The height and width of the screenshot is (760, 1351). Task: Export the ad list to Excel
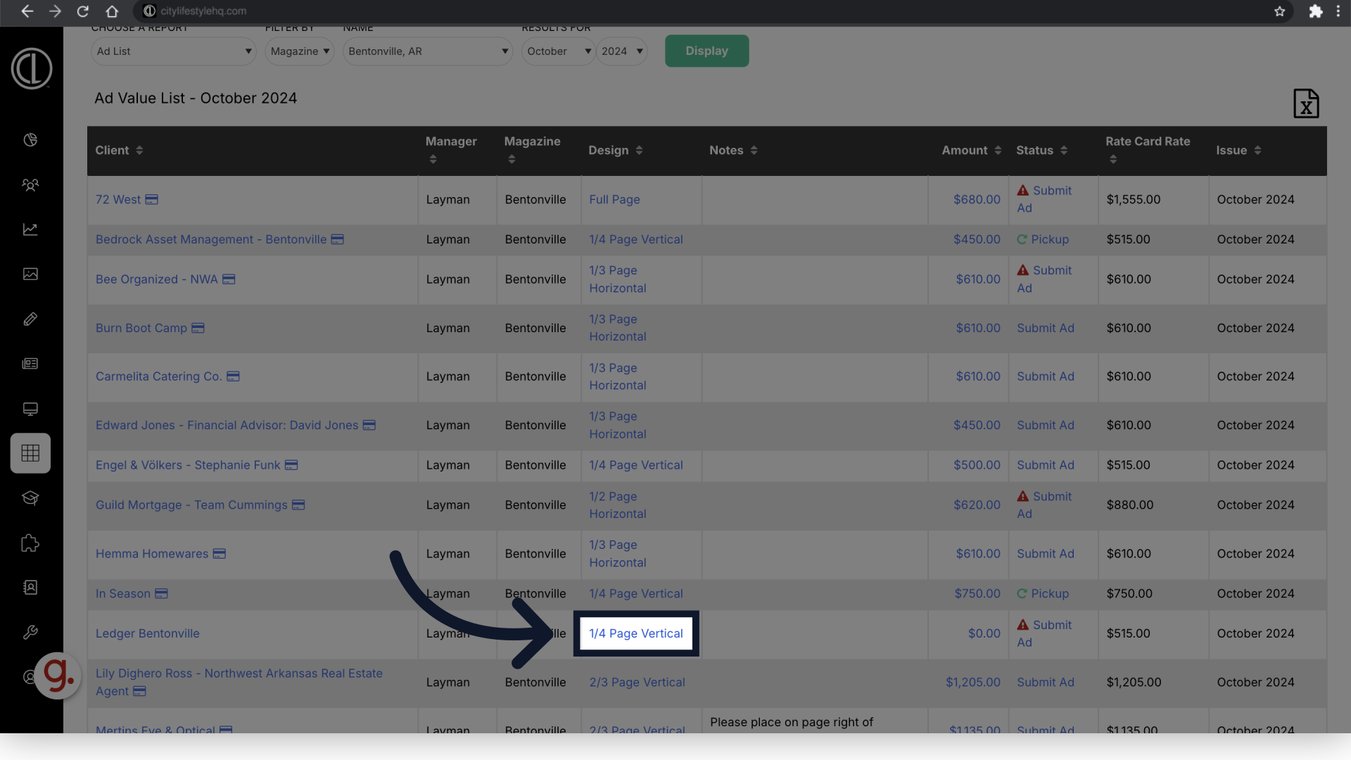coord(1306,103)
